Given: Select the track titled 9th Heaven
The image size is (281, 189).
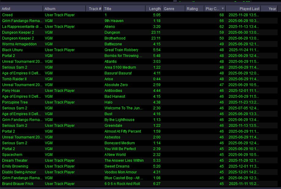Looking at the screenshot, I should [139, 21].
